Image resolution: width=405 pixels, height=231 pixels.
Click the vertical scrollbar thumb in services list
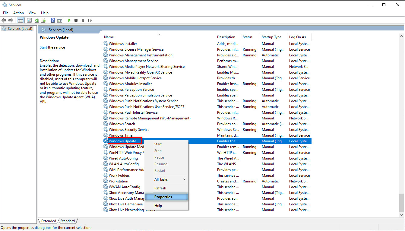tap(401, 203)
